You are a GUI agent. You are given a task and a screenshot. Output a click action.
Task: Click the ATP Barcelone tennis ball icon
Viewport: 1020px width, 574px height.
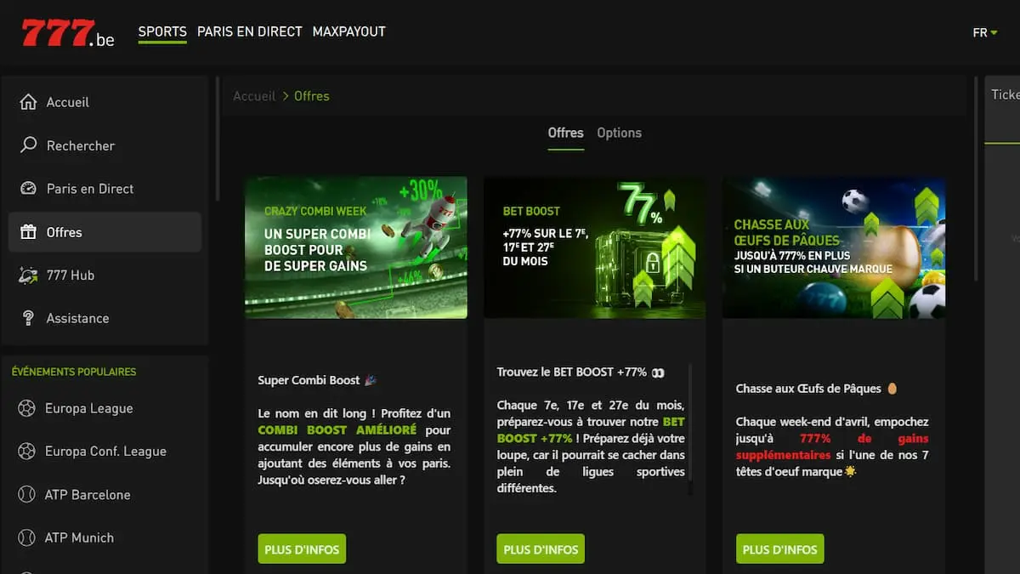pyautogui.click(x=26, y=495)
